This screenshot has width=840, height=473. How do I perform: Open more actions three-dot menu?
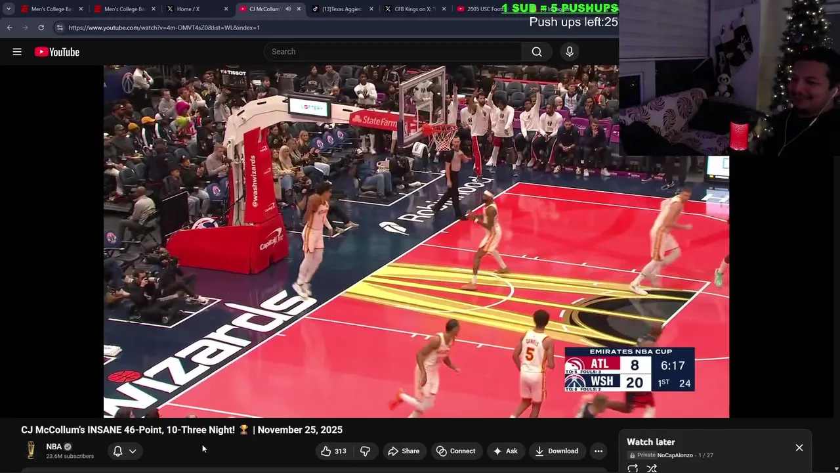[x=598, y=451]
